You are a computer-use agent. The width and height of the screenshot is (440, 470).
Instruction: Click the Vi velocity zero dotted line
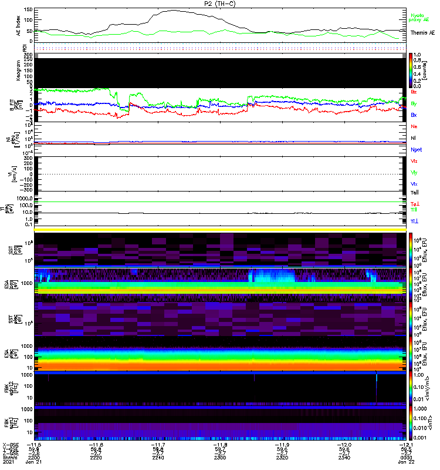pos(220,174)
